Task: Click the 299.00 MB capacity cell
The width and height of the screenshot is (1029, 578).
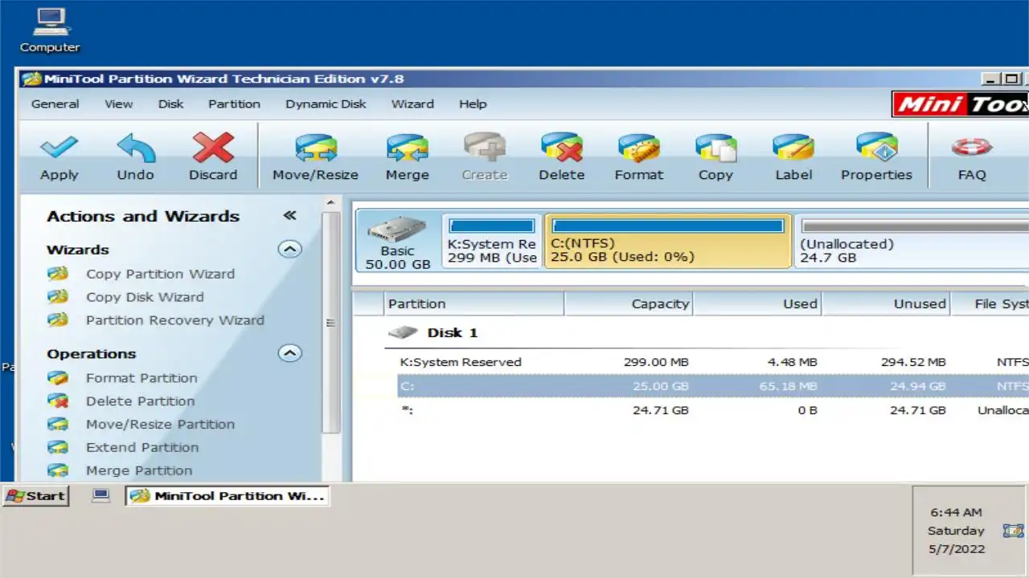Action: pyautogui.click(x=656, y=362)
